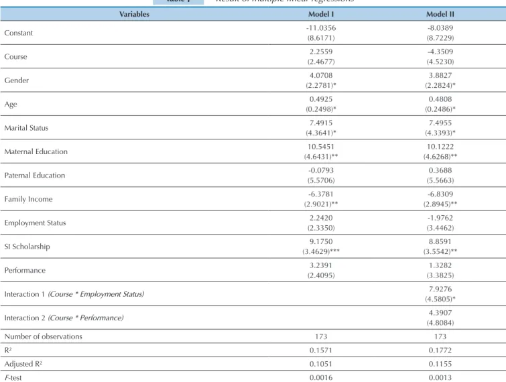The image size is (506, 382).
Task: Click the 'F-test' row label
Action: coord(13,377)
